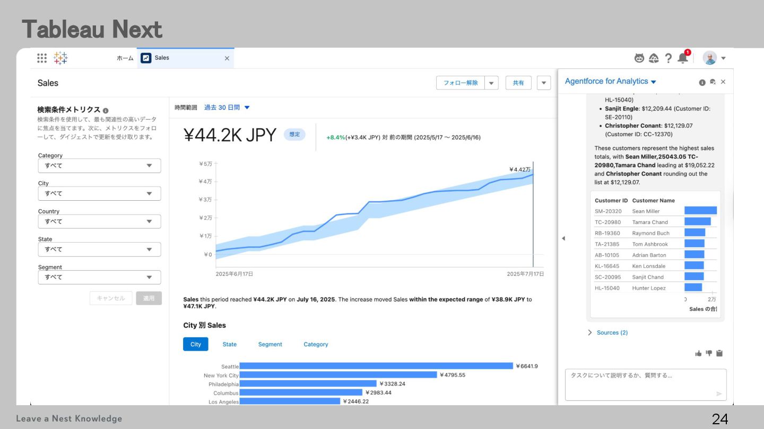Open the State filter dropdown
The width and height of the screenshot is (764, 429).
(99, 249)
